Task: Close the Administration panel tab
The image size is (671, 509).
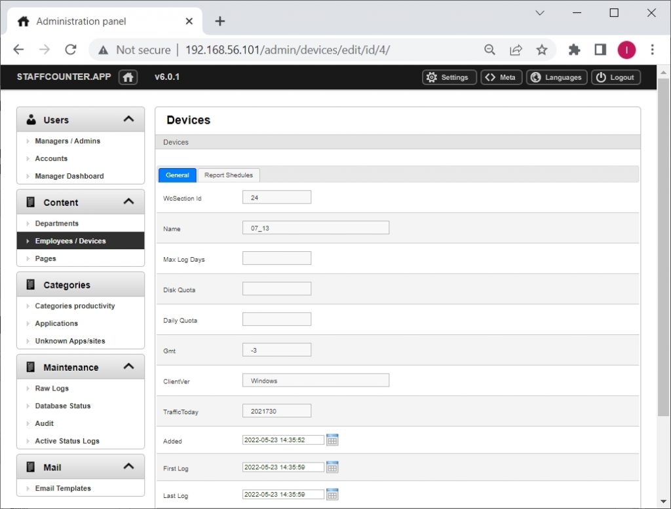Action: [189, 21]
